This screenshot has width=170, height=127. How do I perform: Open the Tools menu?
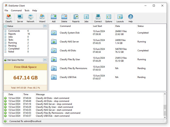27,10
